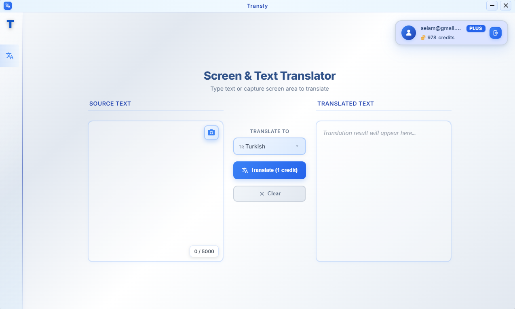Viewport: 515px width, 309px height.
Task: Click the Transly app icon in title bar
Action: [8, 6]
